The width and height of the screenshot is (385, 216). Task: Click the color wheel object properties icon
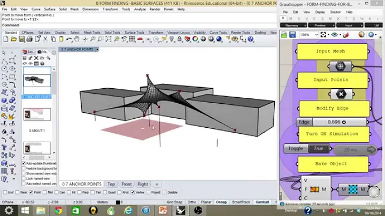click(x=195, y=39)
